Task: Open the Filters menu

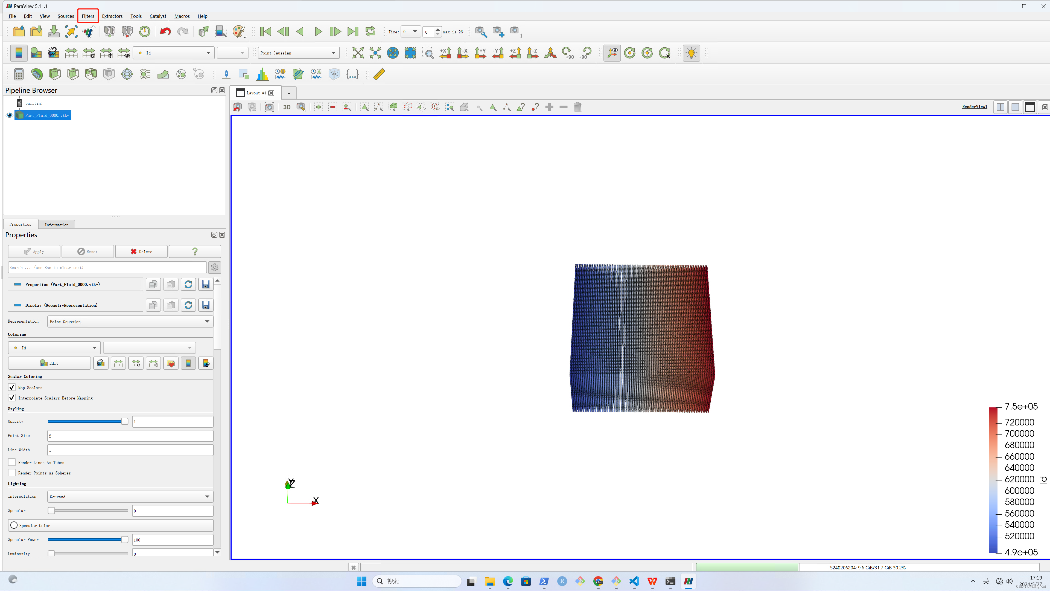Action: click(x=87, y=16)
